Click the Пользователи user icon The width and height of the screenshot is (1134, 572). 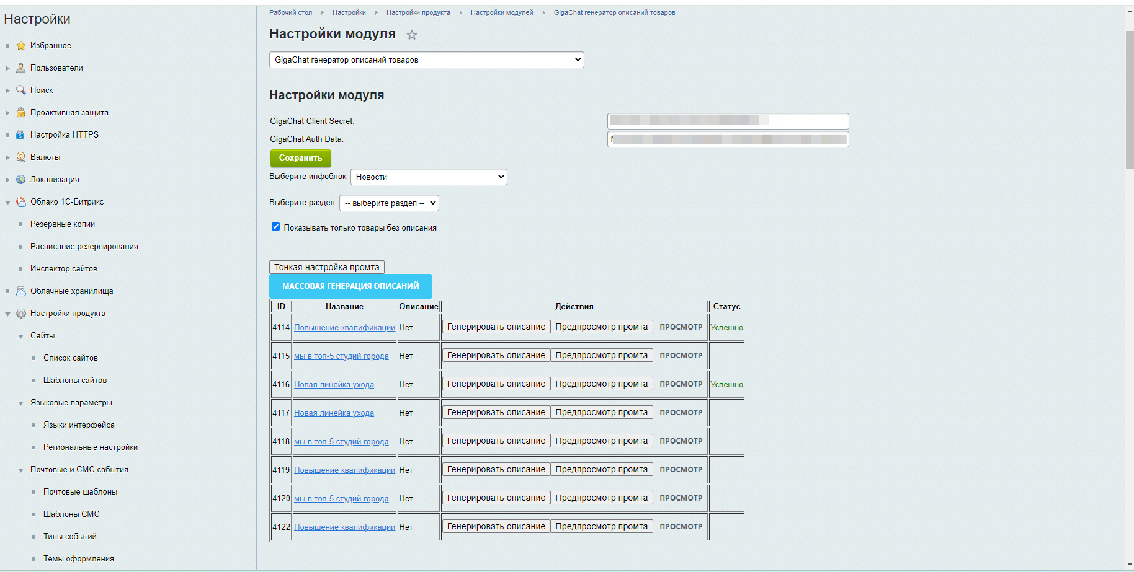click(21, 68)
